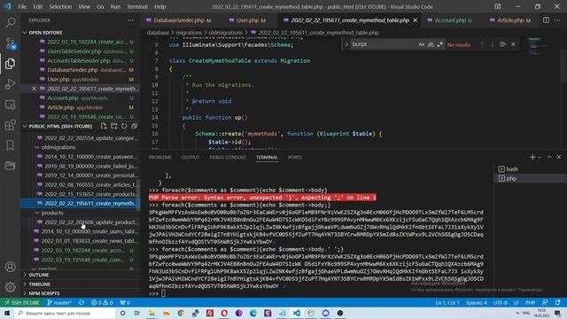Open Manage settings gear

pos(10,287)
